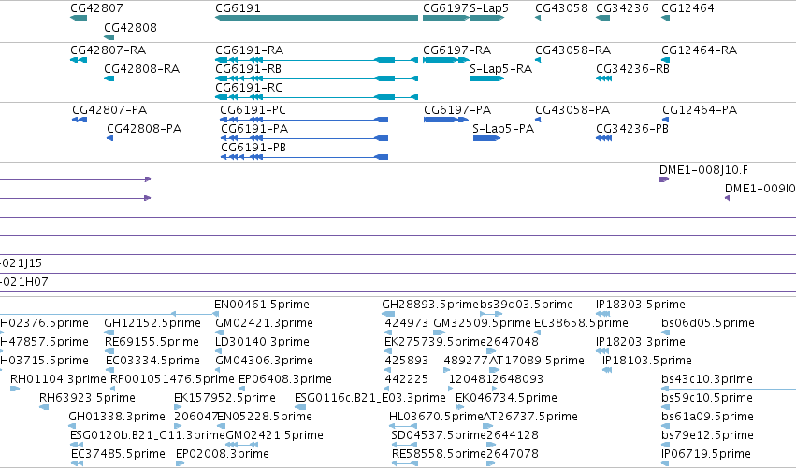
Task: Select the CG42807 gene label
Action: pos(96,8)
